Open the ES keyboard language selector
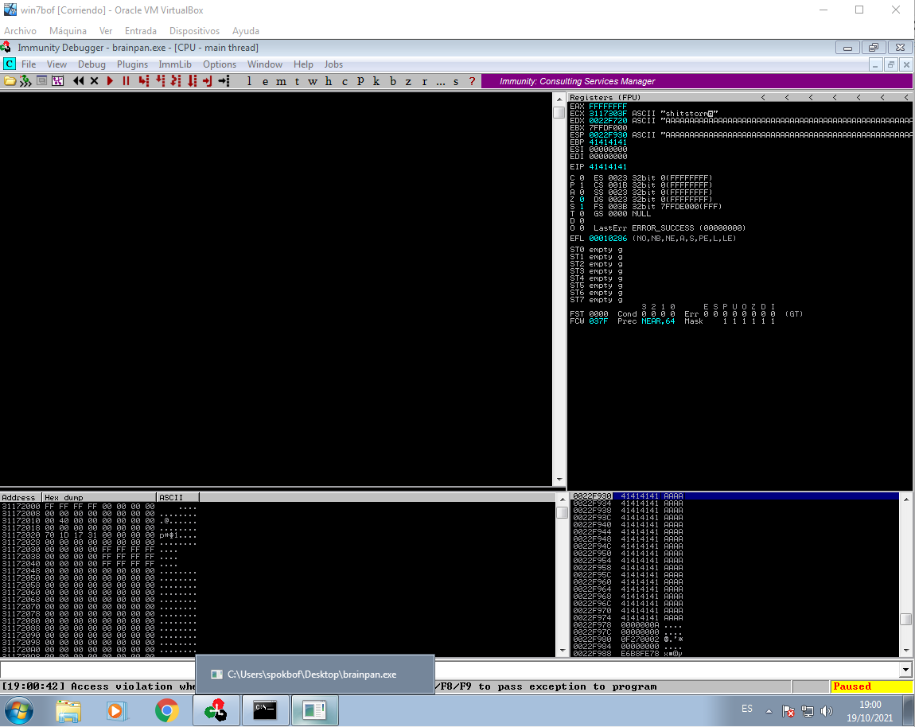Viewport: 915px width, 727px height. tap(747, 708)
